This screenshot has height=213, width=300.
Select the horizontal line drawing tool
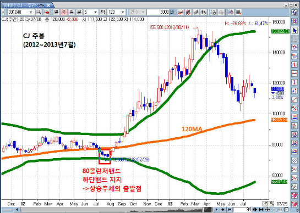pos(294,74)
